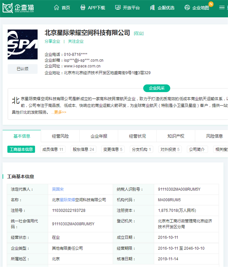
Task: Click the taxpayer ID in the 纳税人识别号 row
Action: tap(179, 189)
